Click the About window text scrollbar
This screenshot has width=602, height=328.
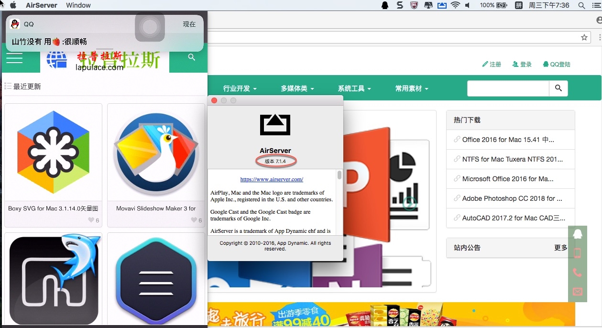click(339, 175)
